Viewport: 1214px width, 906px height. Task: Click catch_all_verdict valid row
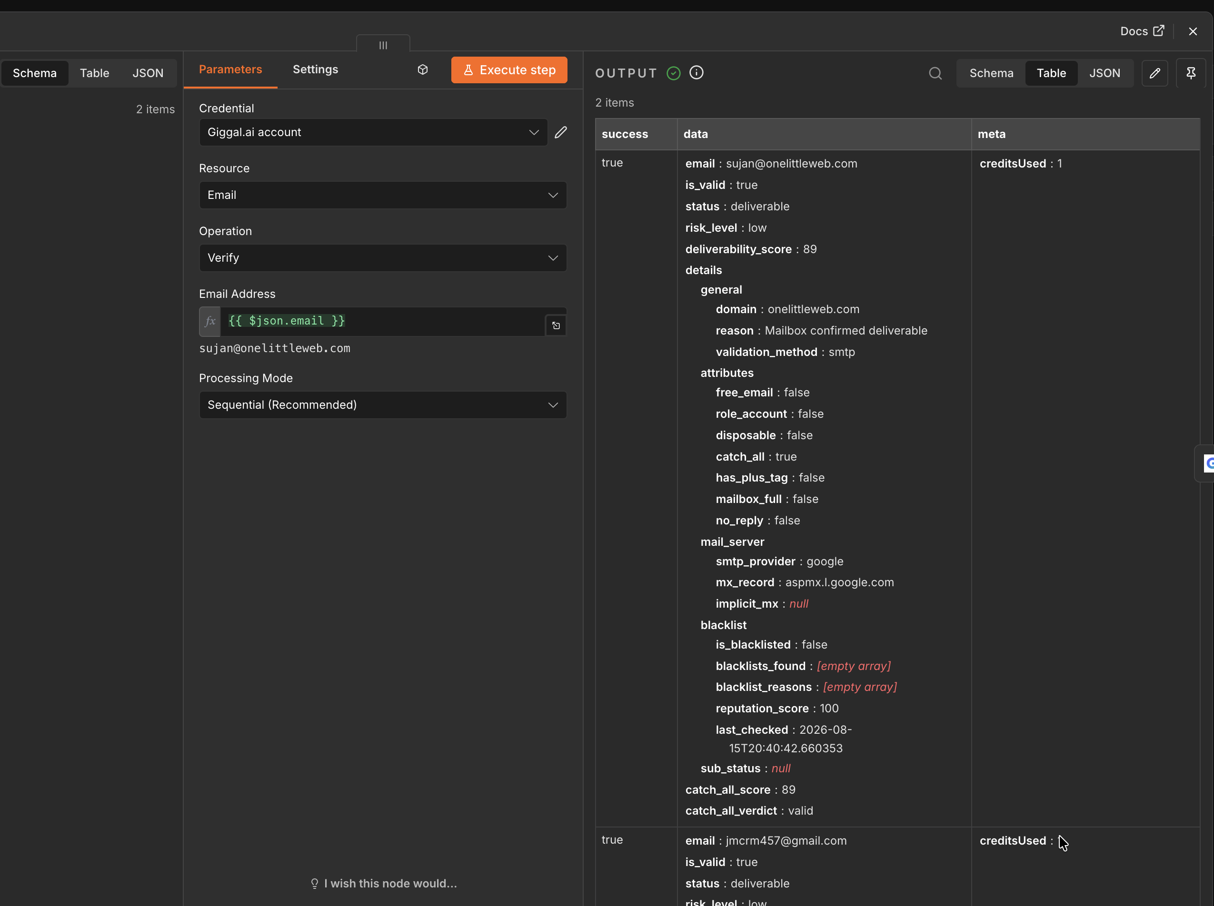(749, 810)
